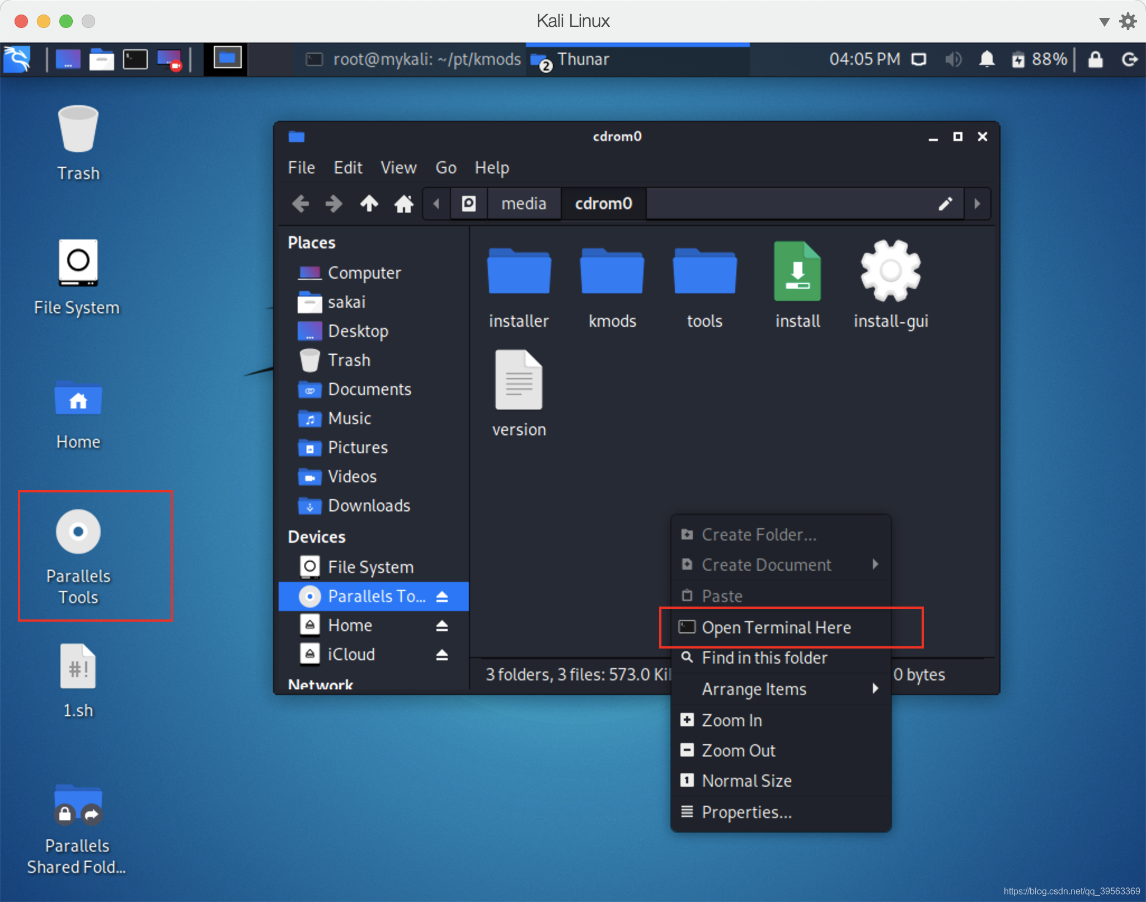Select Open Terminal Here from context menu
The height and width of the screenshot is (902, 1146).
coord(776,628)
